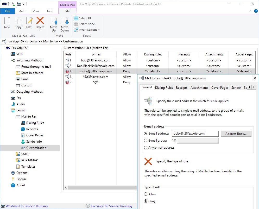Select the E-mail tree node

[18, 110]
